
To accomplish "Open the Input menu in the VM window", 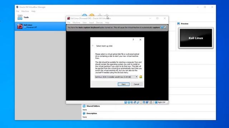I will (x=92, y=22).
